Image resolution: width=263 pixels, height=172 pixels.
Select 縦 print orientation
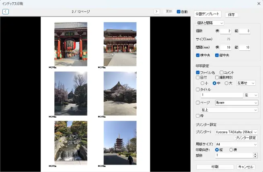tap(217, 150)
